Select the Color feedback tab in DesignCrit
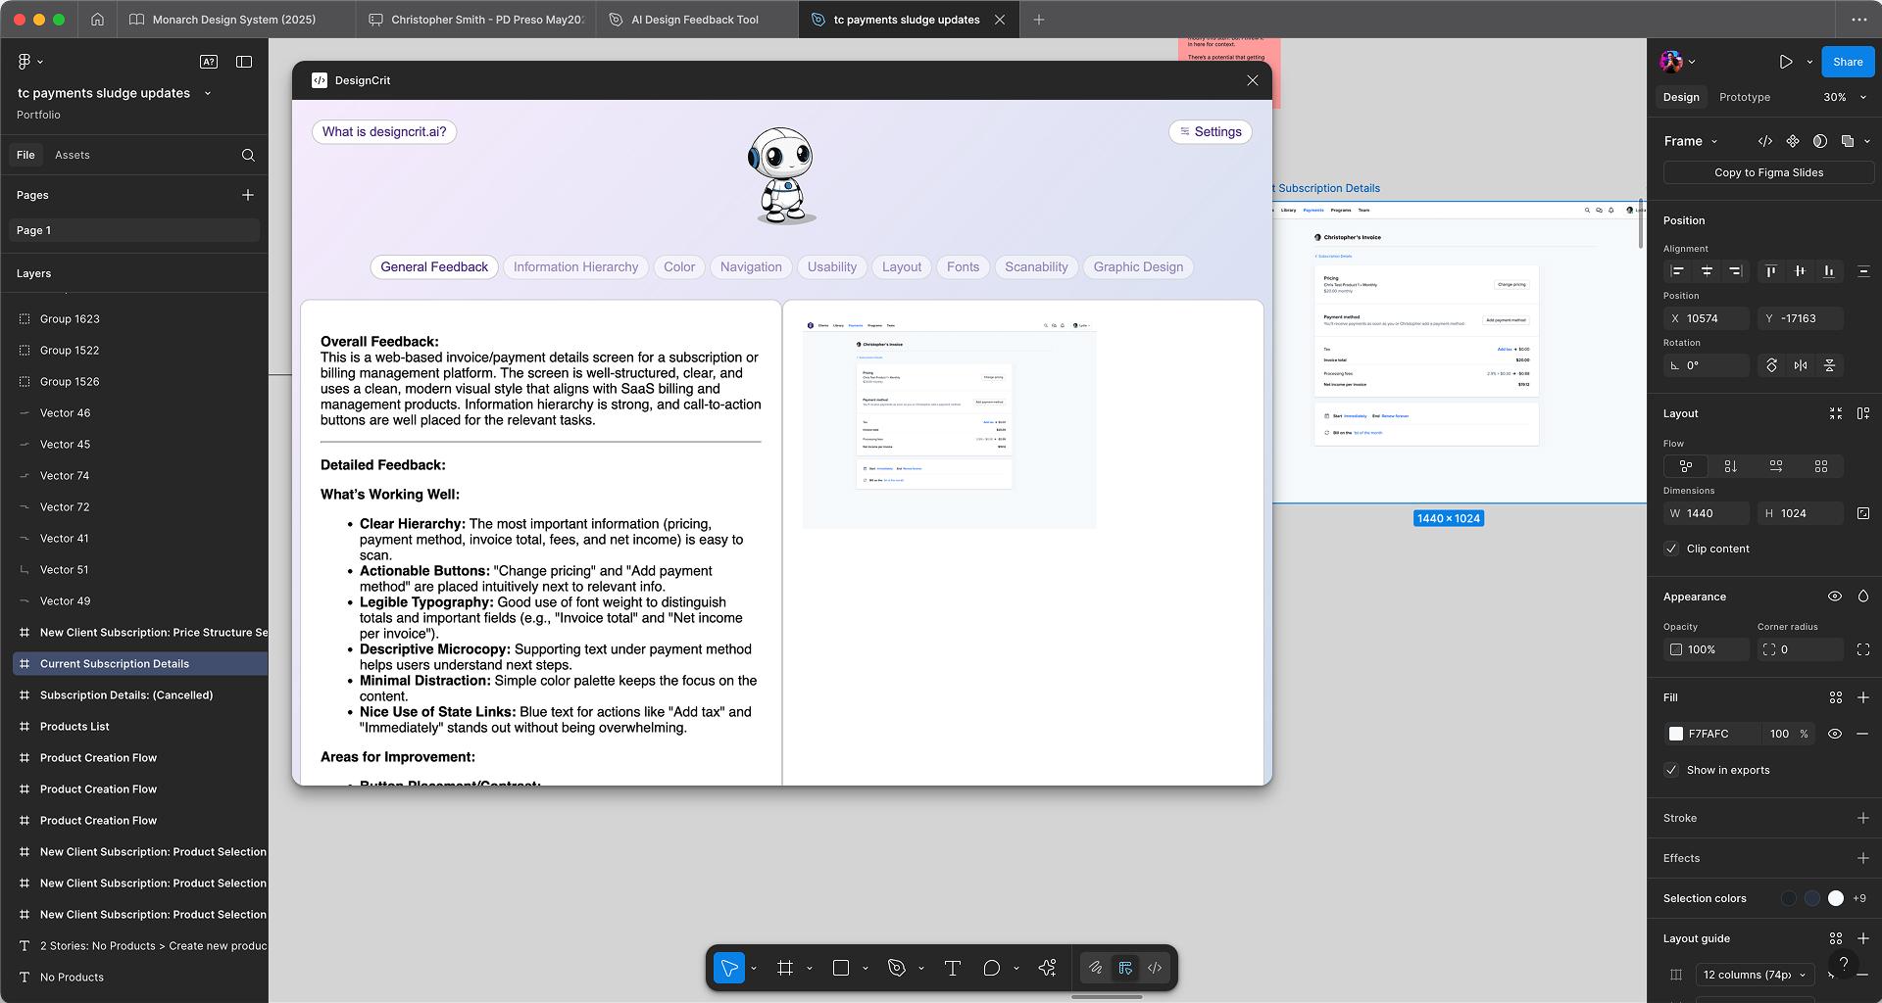This screenshot has width=1882, height=1003. (679, 266)
